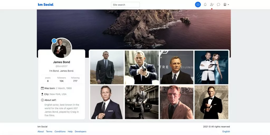View the 15K followers list

coord(61,80)
